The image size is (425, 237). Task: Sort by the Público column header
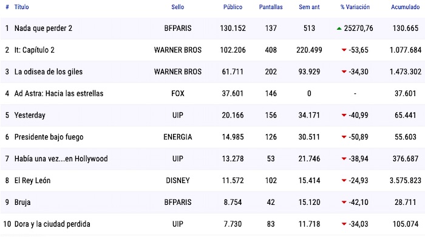(233, 7)
